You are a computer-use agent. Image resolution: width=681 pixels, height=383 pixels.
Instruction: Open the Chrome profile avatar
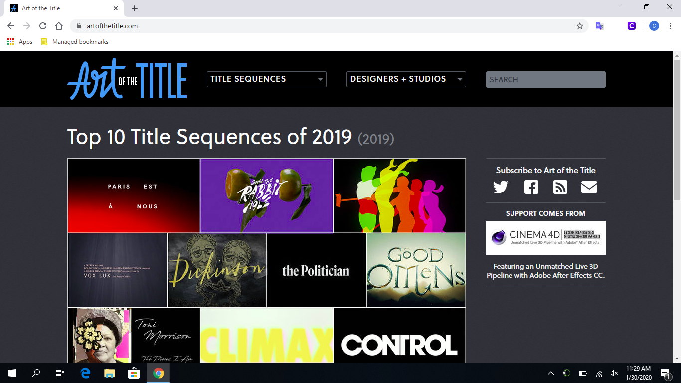tap(654, 26)
